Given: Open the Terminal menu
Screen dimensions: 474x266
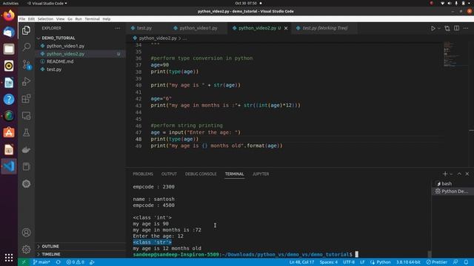Looking at the screenshot, I should coord(92,18).
